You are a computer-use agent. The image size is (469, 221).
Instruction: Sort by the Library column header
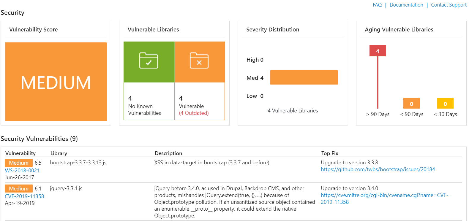(x=59, y=153)
